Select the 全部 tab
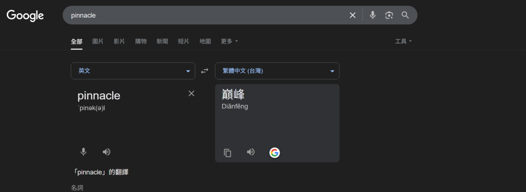The height and width of the screenshot is (192, 526). [x=76, y=41]
